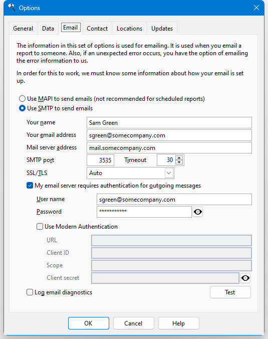Click the Mail server address field
268x339 pixels.
(169, 147)
